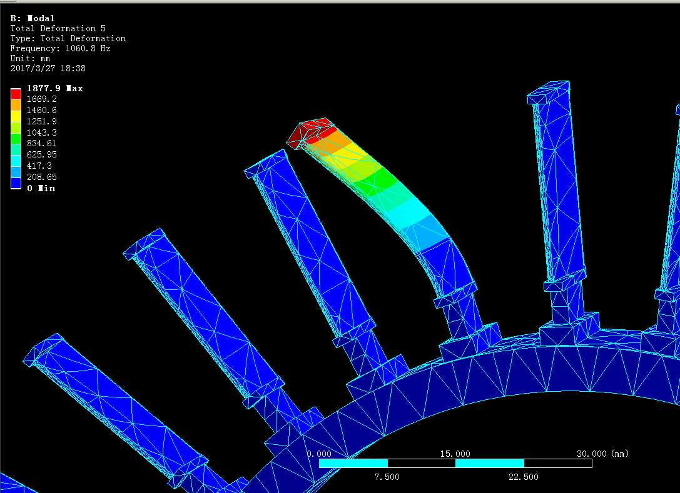
Task: Select the dark blue legend swatch at bottom
Action: (16, 182)
